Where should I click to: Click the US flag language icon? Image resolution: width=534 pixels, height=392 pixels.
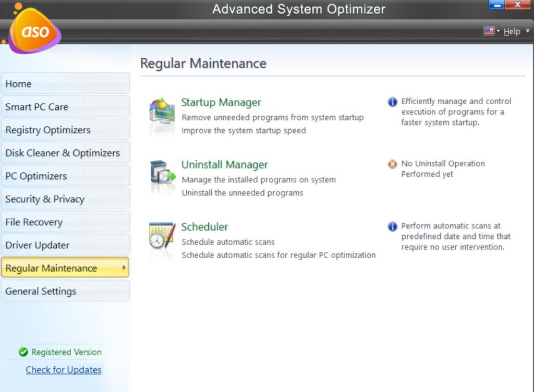click(489, 31)
